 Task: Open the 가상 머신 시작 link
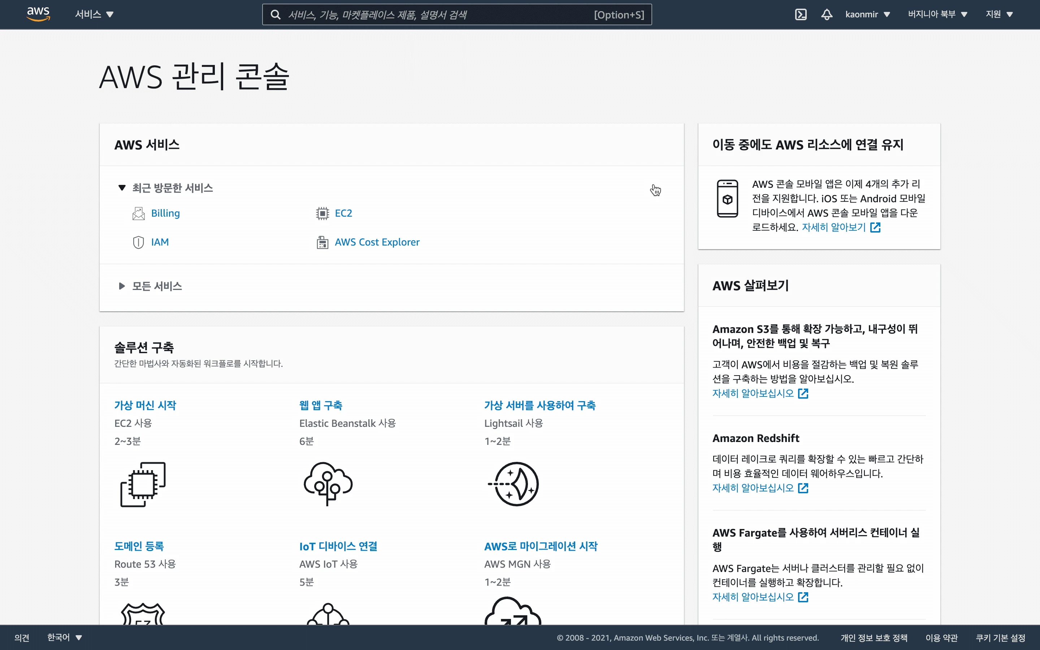click(x=145, y=406)
